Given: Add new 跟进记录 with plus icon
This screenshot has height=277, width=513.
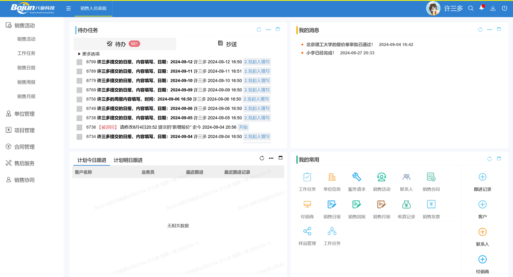Looking at the screenshot, I should point(483,177).
